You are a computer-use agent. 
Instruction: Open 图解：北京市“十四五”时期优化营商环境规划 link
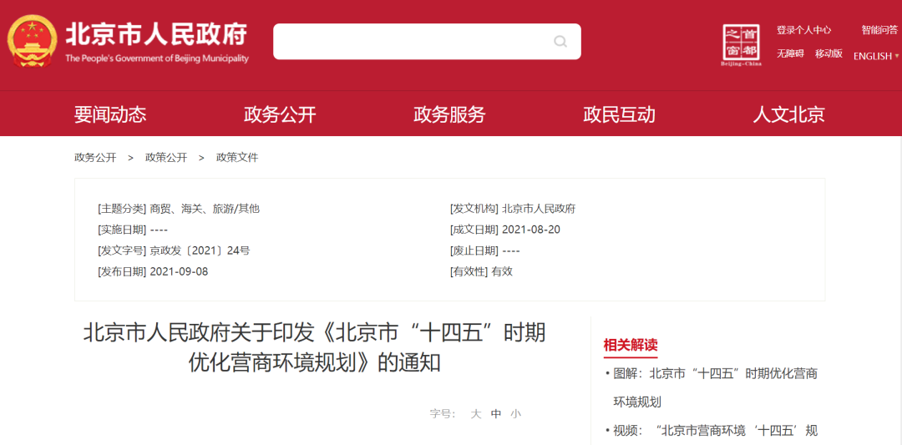click(x=715, y=387)
